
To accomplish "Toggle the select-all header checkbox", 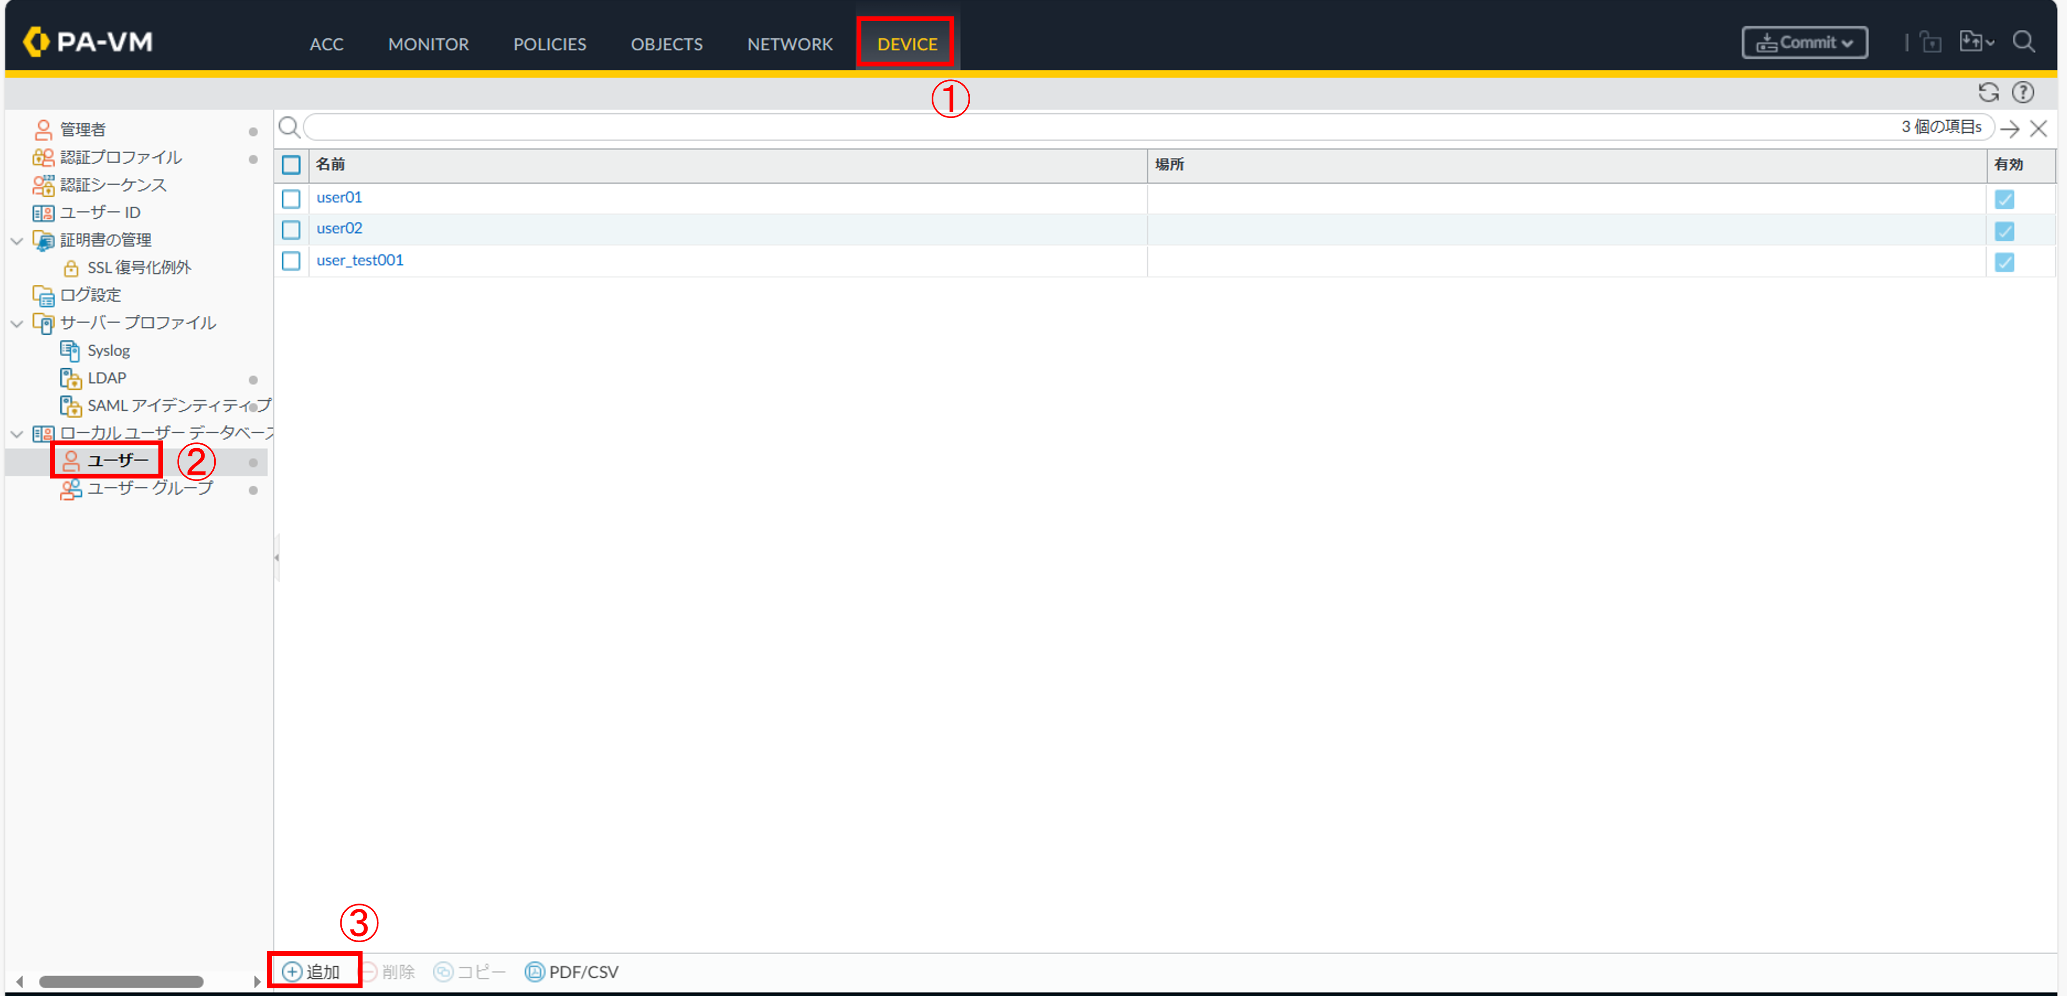I will click(291, 165).
